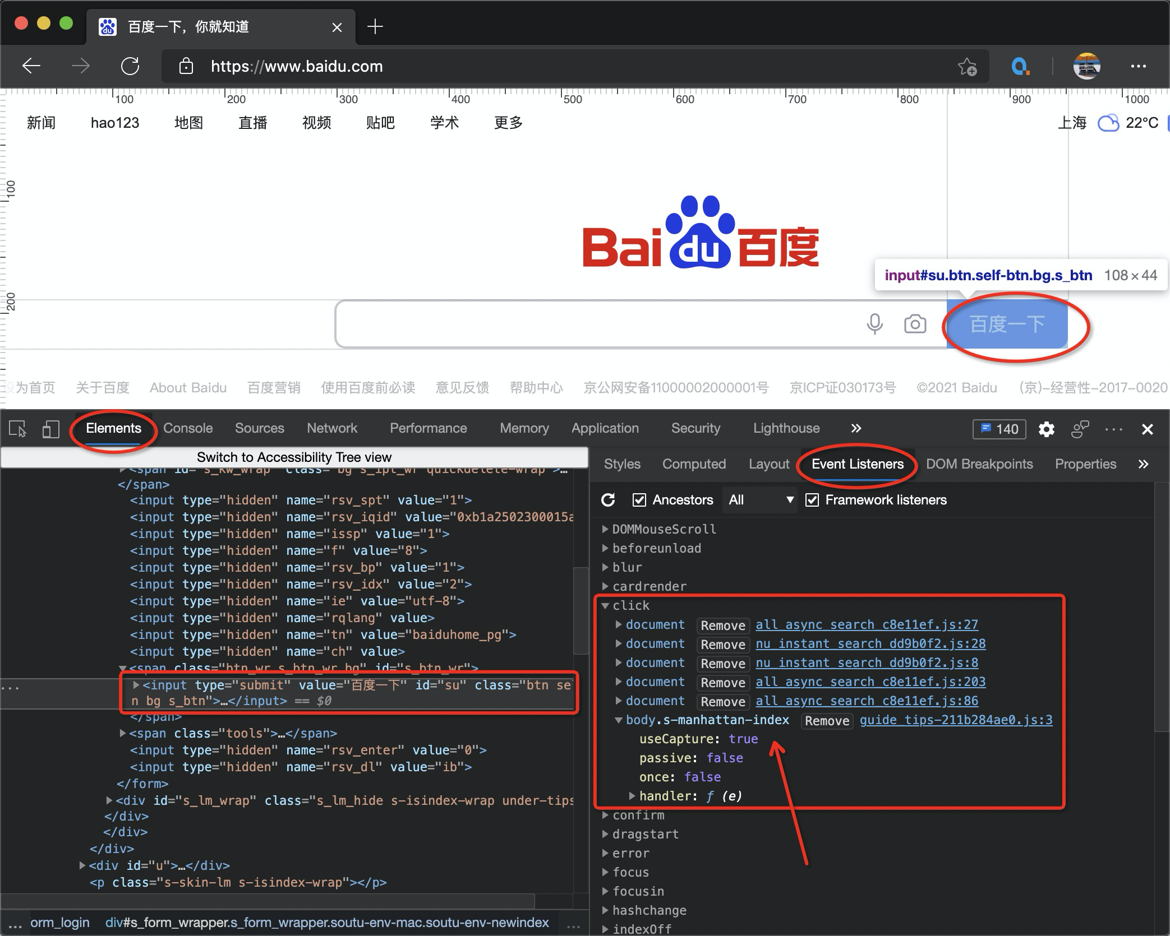Remove the body.s-manhattan-index click listener
1170x936 pixels.
point(827,721)
